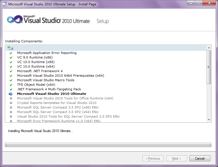Image resolution: width=218 pixels, height=167 pixels.
Task: Click the pause icon beside Crystal Reports templates
Action: (11, 103)
